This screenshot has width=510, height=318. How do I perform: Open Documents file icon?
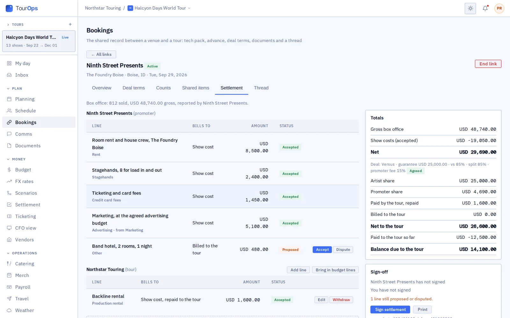(x=9, y=146)
